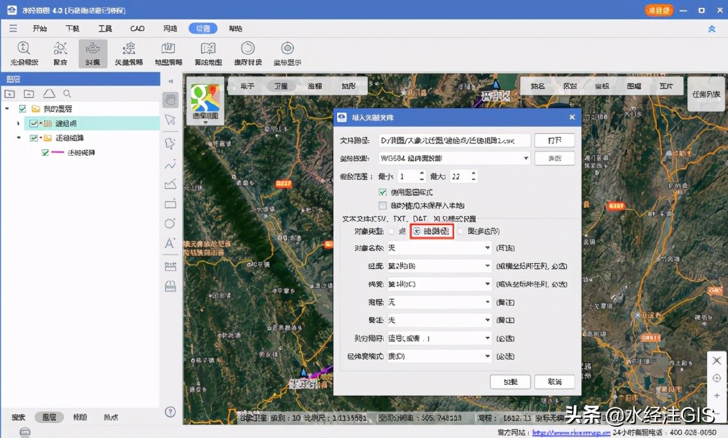Open the WGS84 spatial reference dropdown
This screenshot has width=728, height=438.
[454, 158]
